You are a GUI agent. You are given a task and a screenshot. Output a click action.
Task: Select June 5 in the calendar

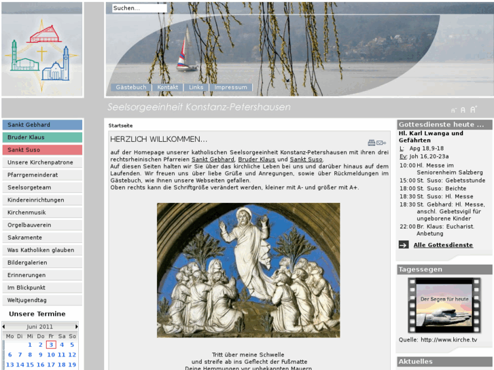point(72,345)
